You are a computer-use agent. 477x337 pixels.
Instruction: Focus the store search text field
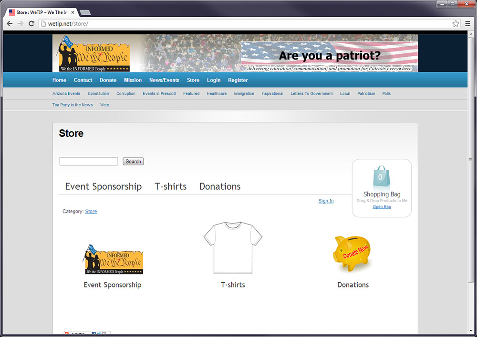tap(89, 162)
